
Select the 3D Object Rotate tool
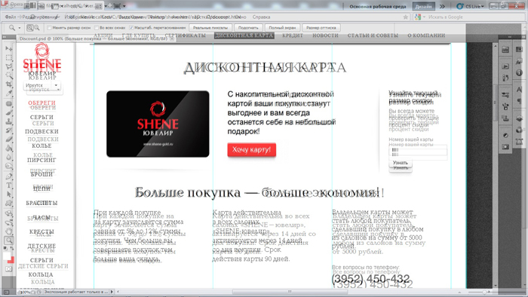(x=9, y=213)
